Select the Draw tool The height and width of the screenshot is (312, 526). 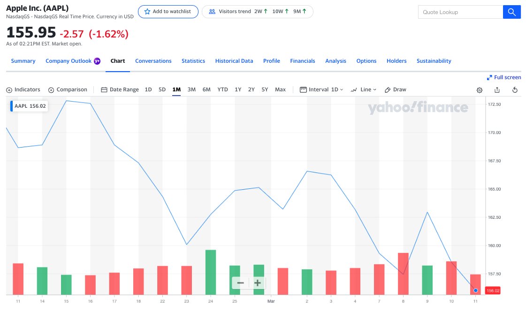pyautogui.click(x=395, y=89)
